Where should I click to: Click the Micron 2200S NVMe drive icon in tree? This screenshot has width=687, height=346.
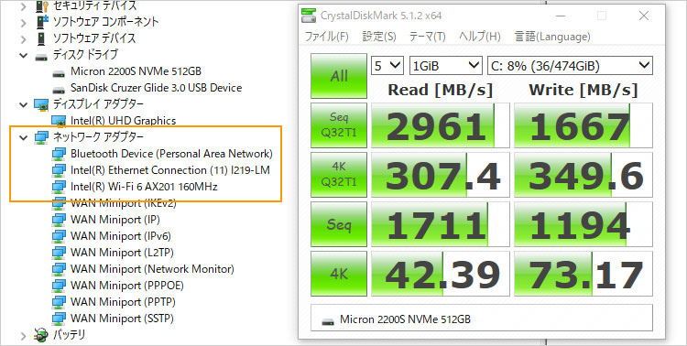[x=59, y=72]
